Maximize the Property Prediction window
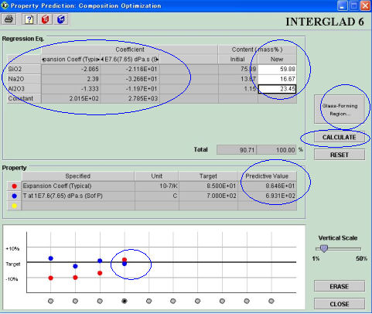The height and width of the screenshot is (314, 372). tap(354, 5)
